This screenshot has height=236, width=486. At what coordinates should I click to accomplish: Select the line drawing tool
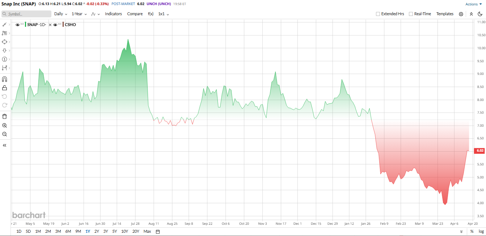click(x=4, y=25)
